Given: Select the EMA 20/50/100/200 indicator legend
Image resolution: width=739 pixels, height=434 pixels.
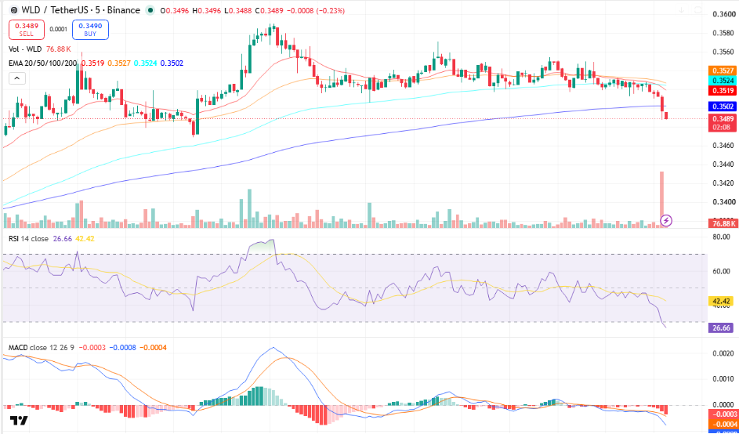Looking at the screenshot, I should tap(43, 63).
